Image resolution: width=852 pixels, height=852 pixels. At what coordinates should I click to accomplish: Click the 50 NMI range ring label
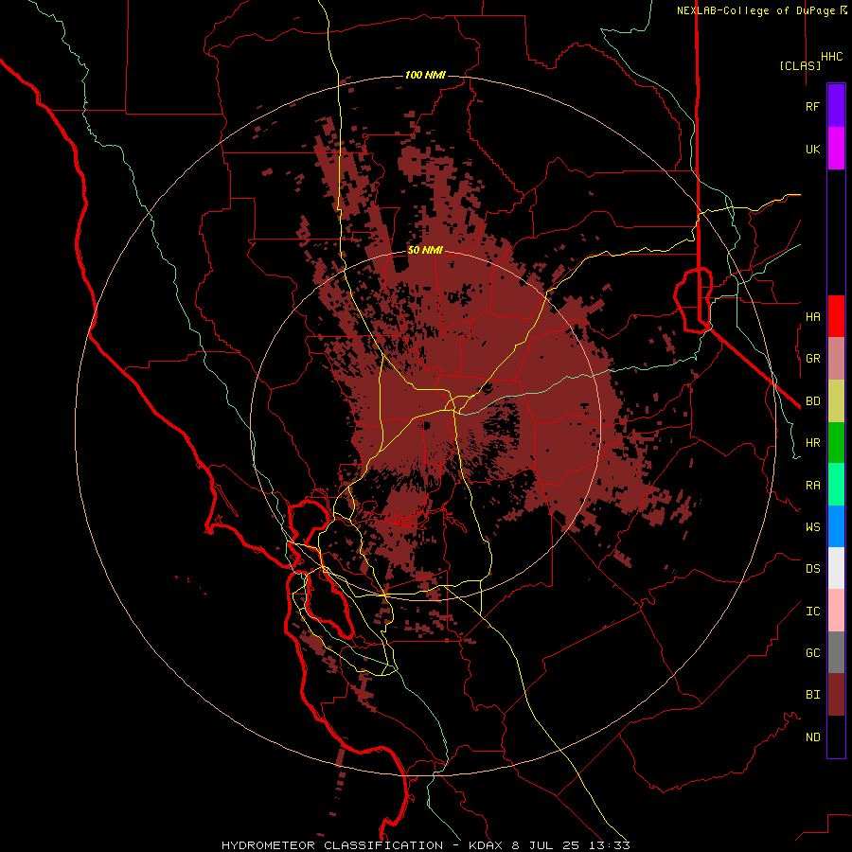[425, 251]
